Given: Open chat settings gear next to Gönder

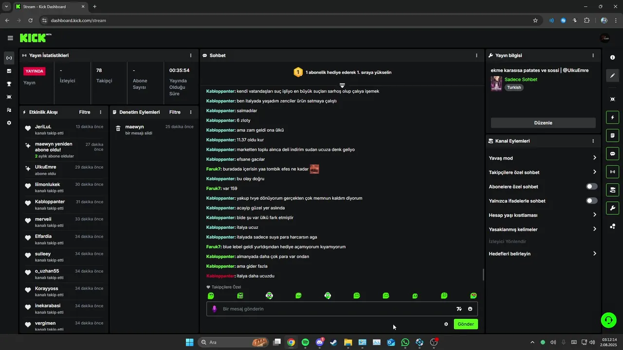Looking at the screenshot, I should (446, 324).
